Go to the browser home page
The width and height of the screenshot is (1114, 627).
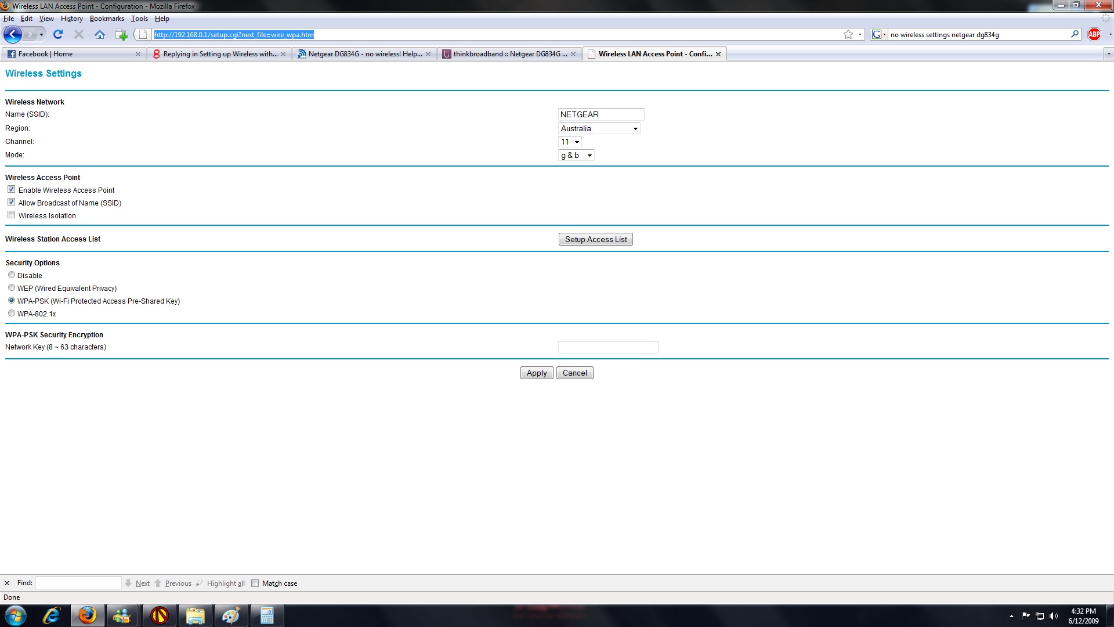[x=100, y=35]
